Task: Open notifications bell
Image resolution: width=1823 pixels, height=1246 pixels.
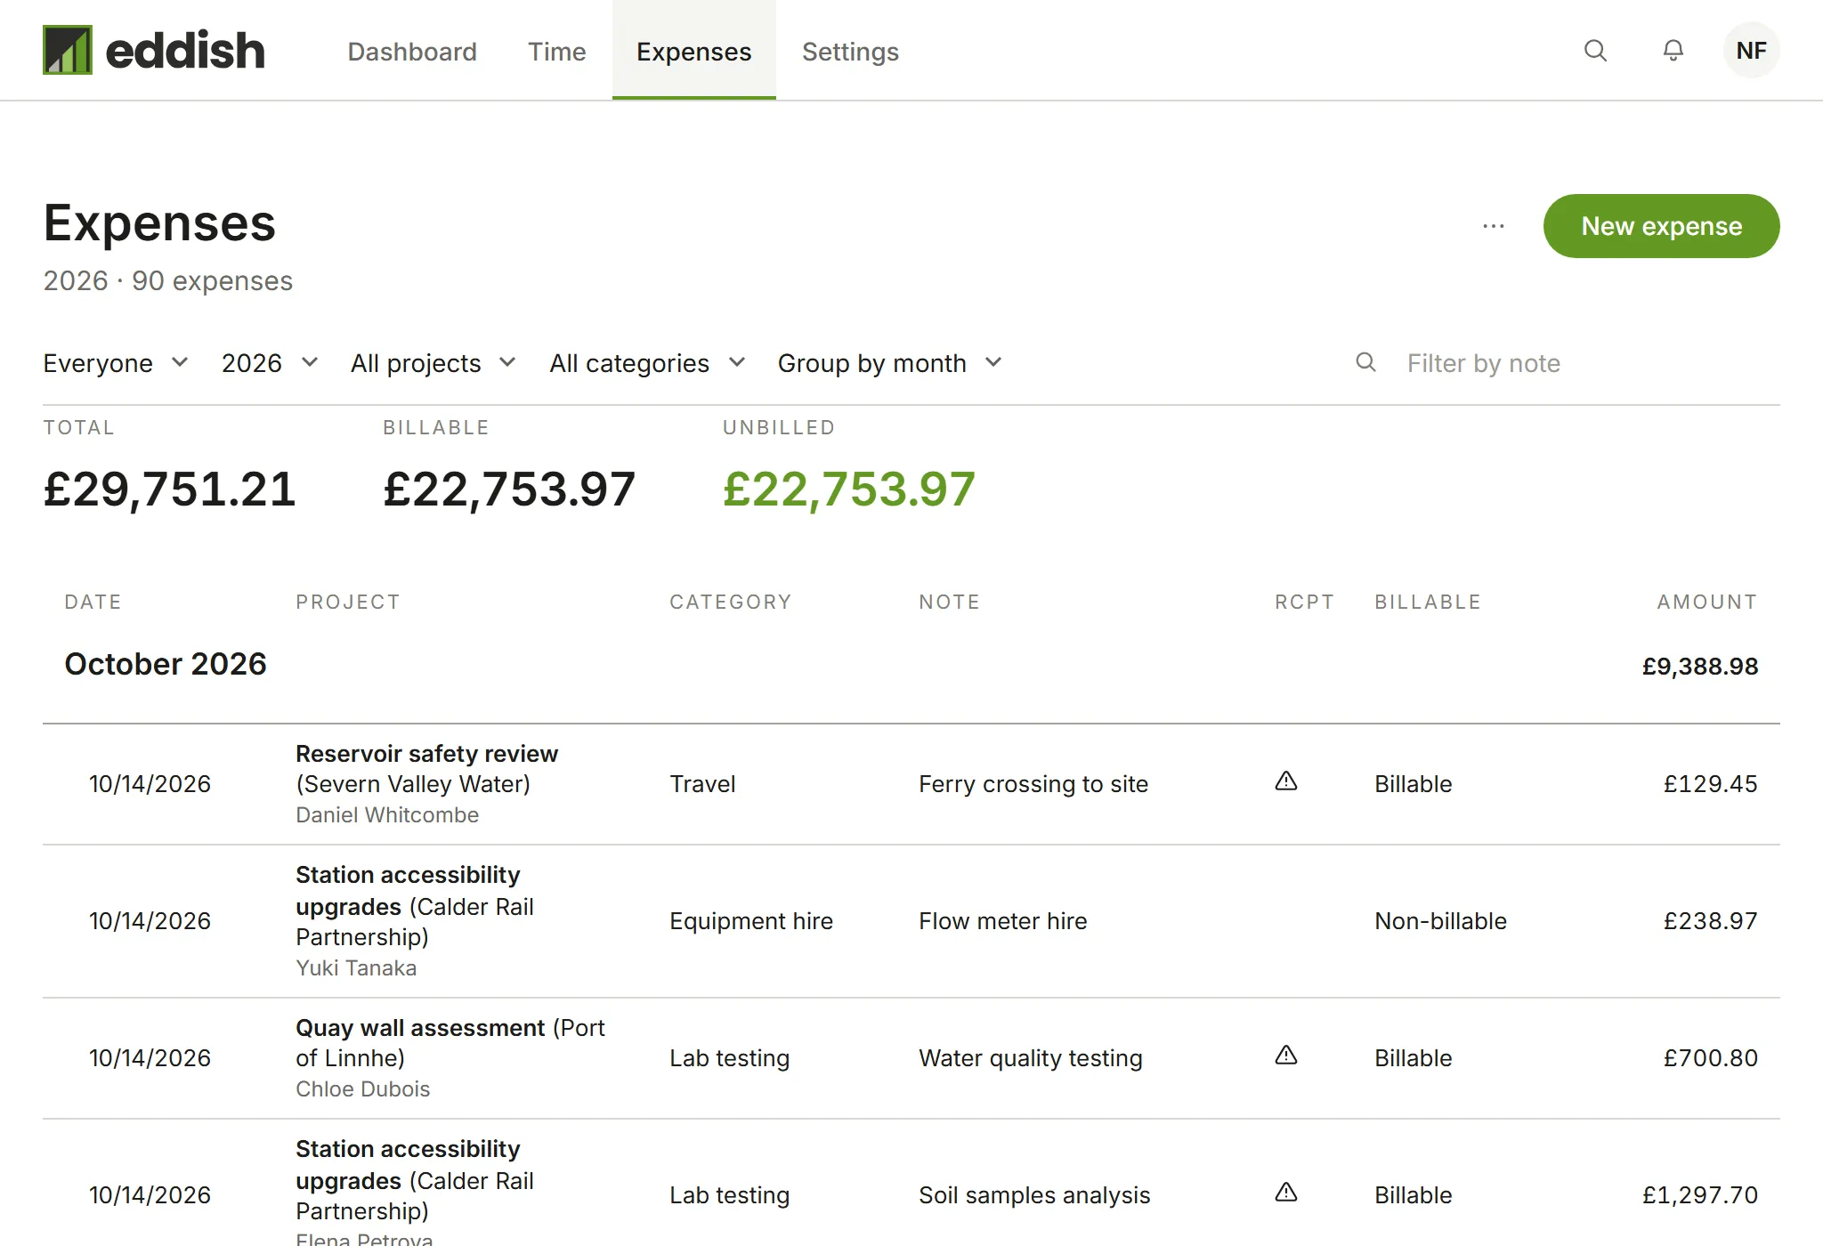Action: click(1673, 51)
